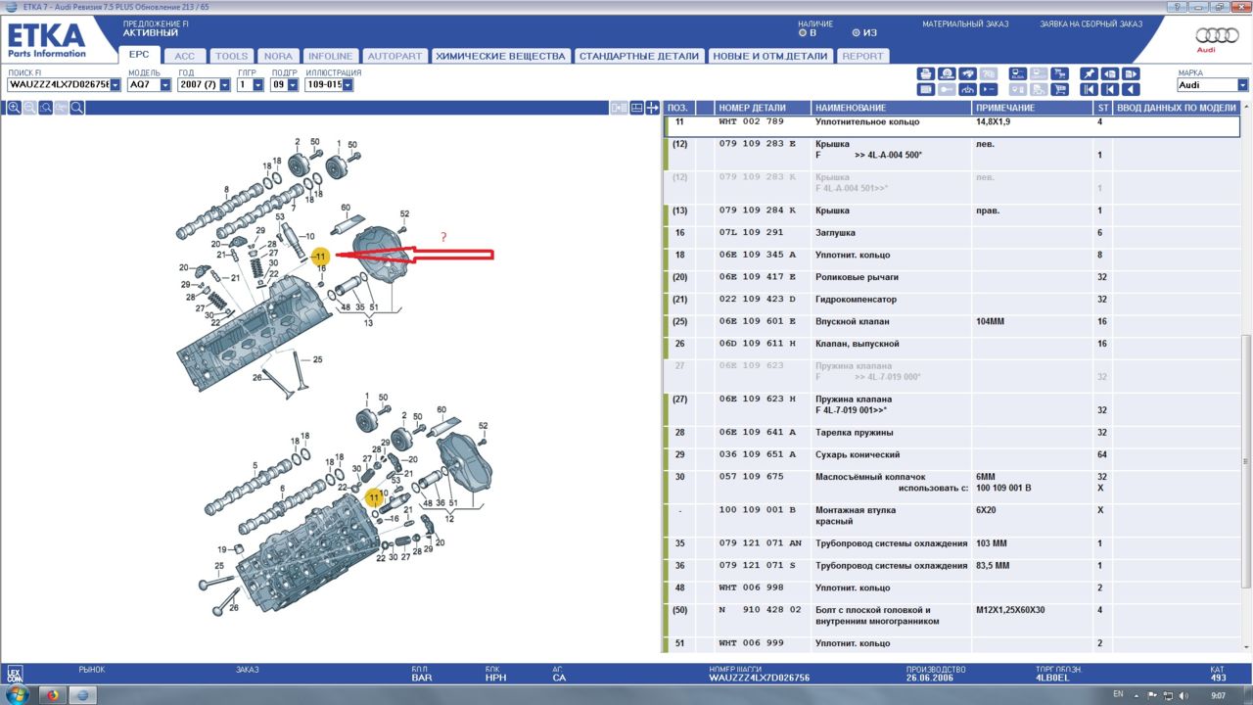
Task: Click the skip back icon with single bar
Action: coord(1110,89)
